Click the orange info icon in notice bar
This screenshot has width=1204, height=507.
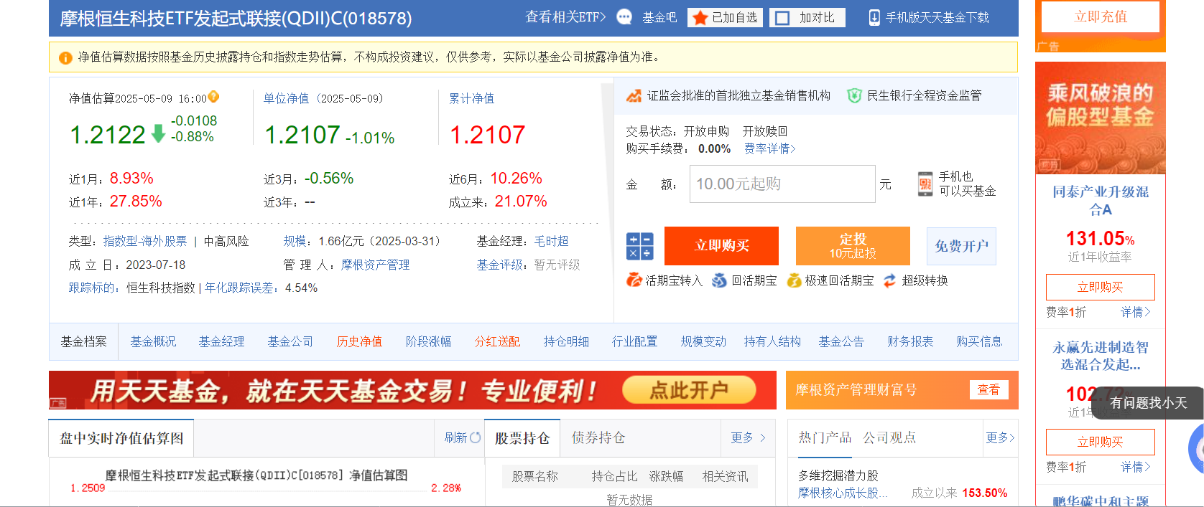[65, 57]
